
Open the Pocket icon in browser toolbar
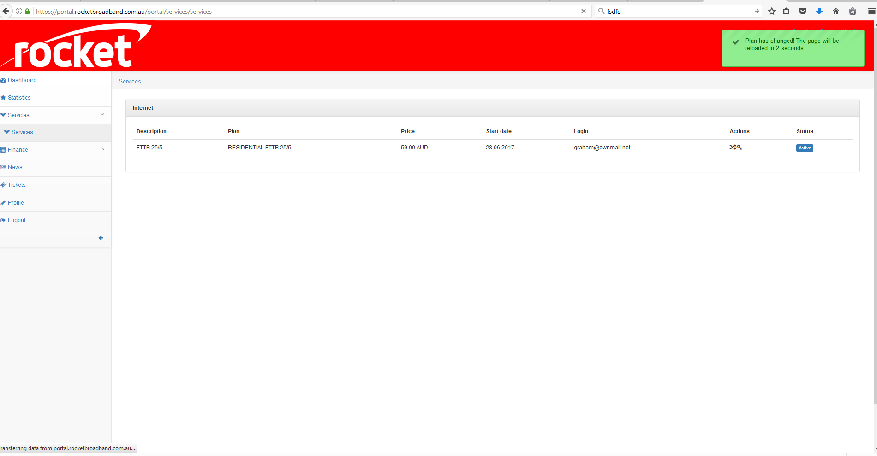(x=803, y=12)
